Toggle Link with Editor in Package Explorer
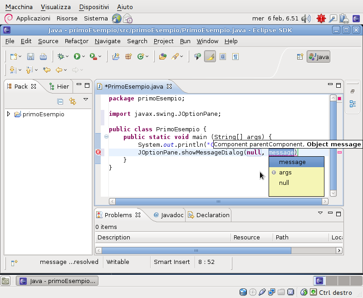This screenshot has width=363, height=298. pos(73,101)
